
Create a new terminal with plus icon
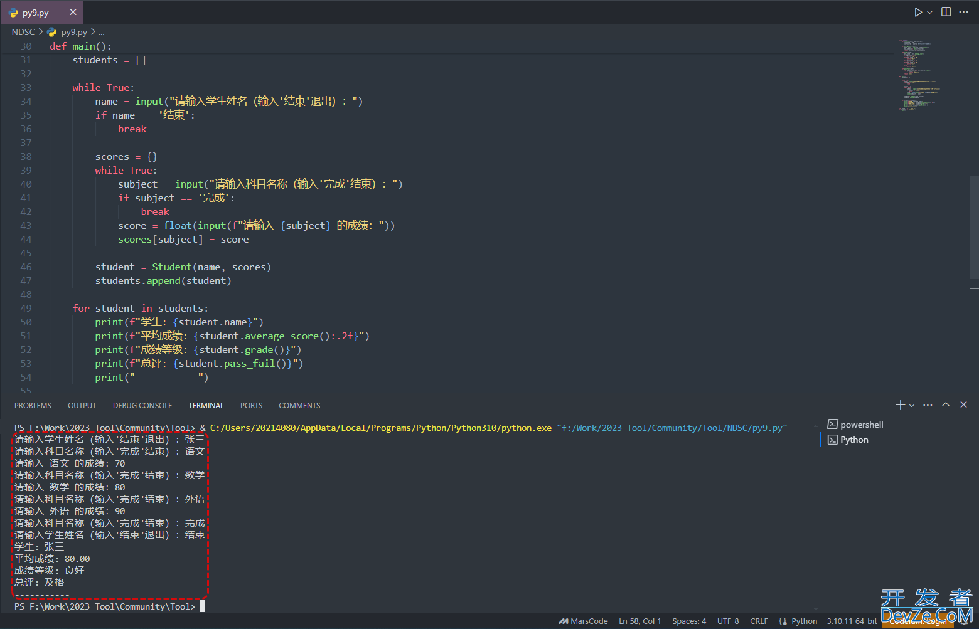click(x=900, y=405)
